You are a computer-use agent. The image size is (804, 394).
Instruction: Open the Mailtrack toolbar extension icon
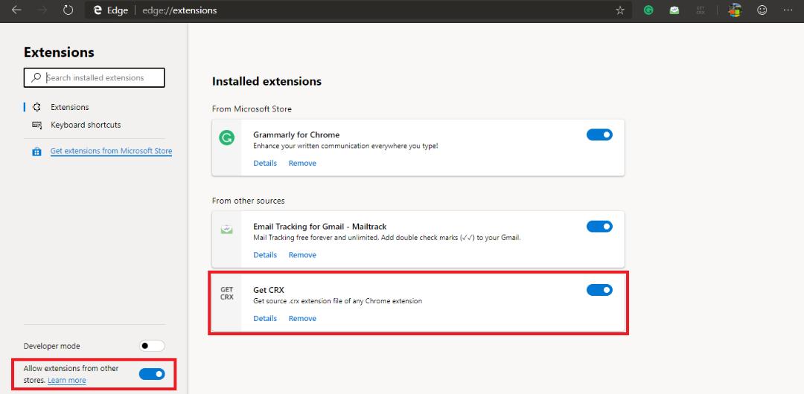coord(674,10)
